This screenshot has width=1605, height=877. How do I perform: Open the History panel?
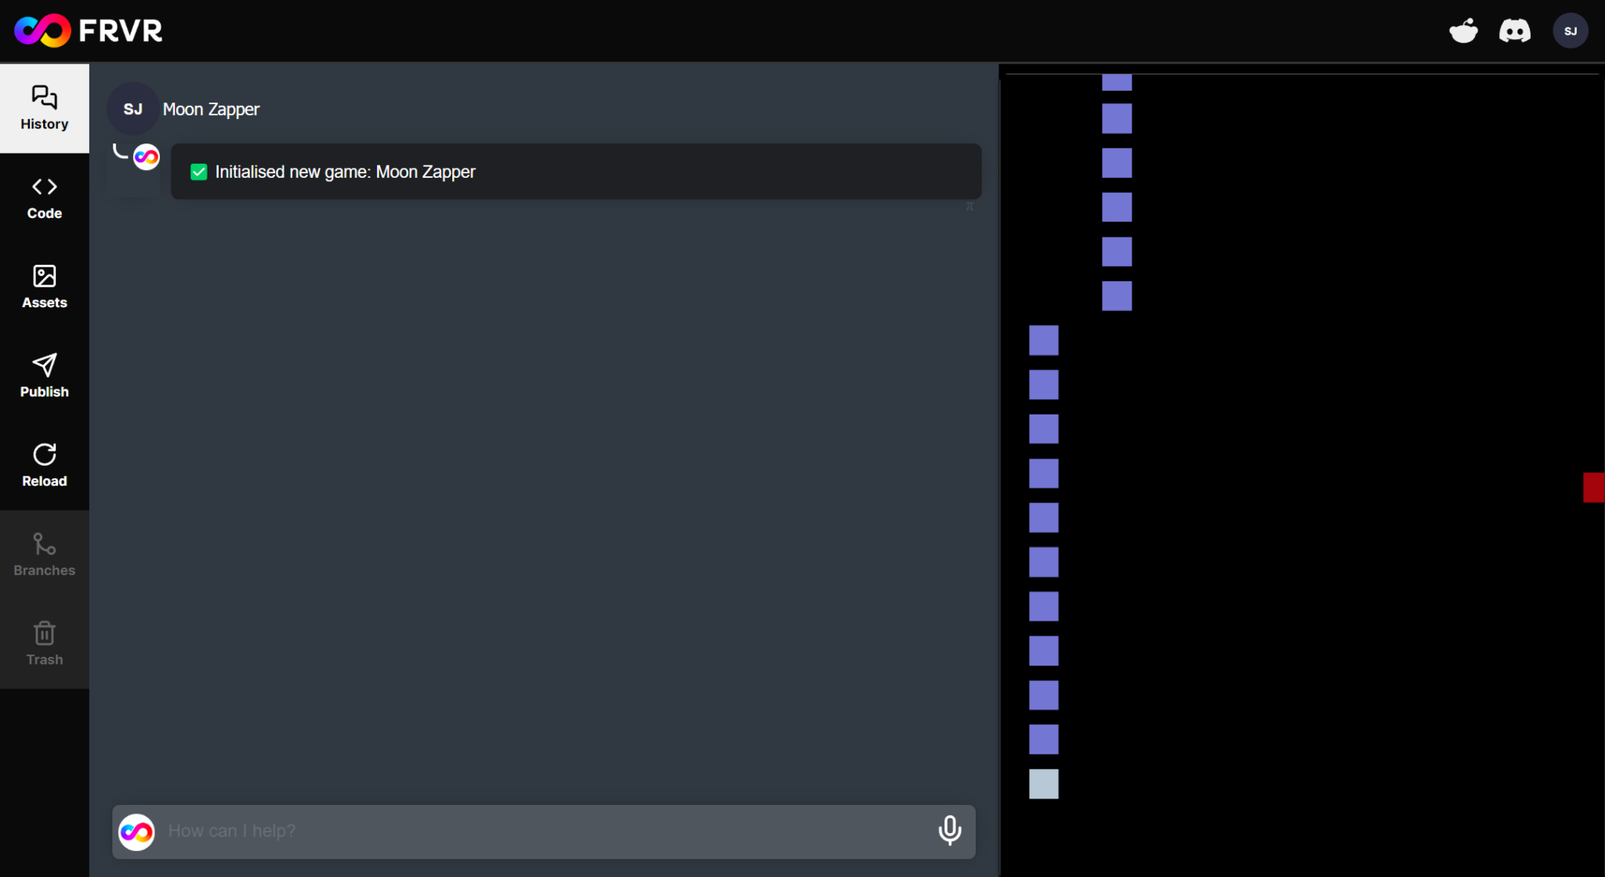click(x=44, y=108)
